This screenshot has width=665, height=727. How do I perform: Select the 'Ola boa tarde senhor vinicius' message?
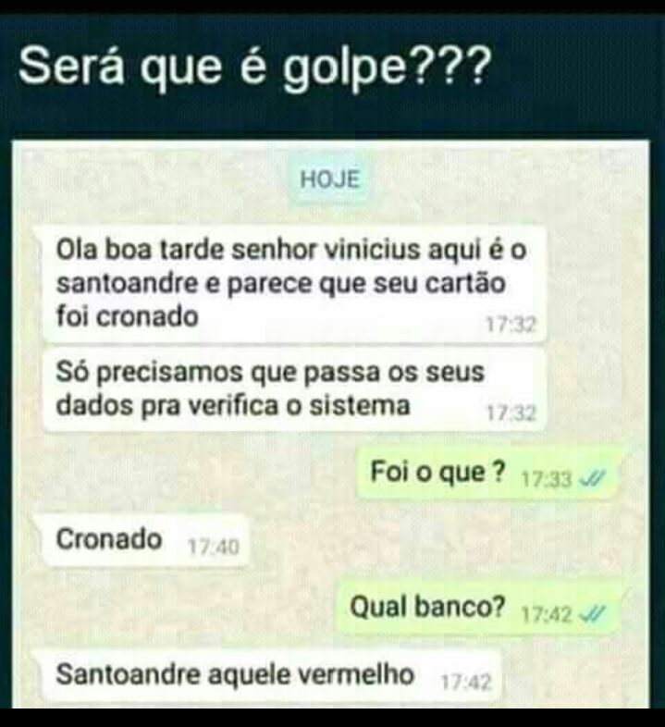click(294, 284)
